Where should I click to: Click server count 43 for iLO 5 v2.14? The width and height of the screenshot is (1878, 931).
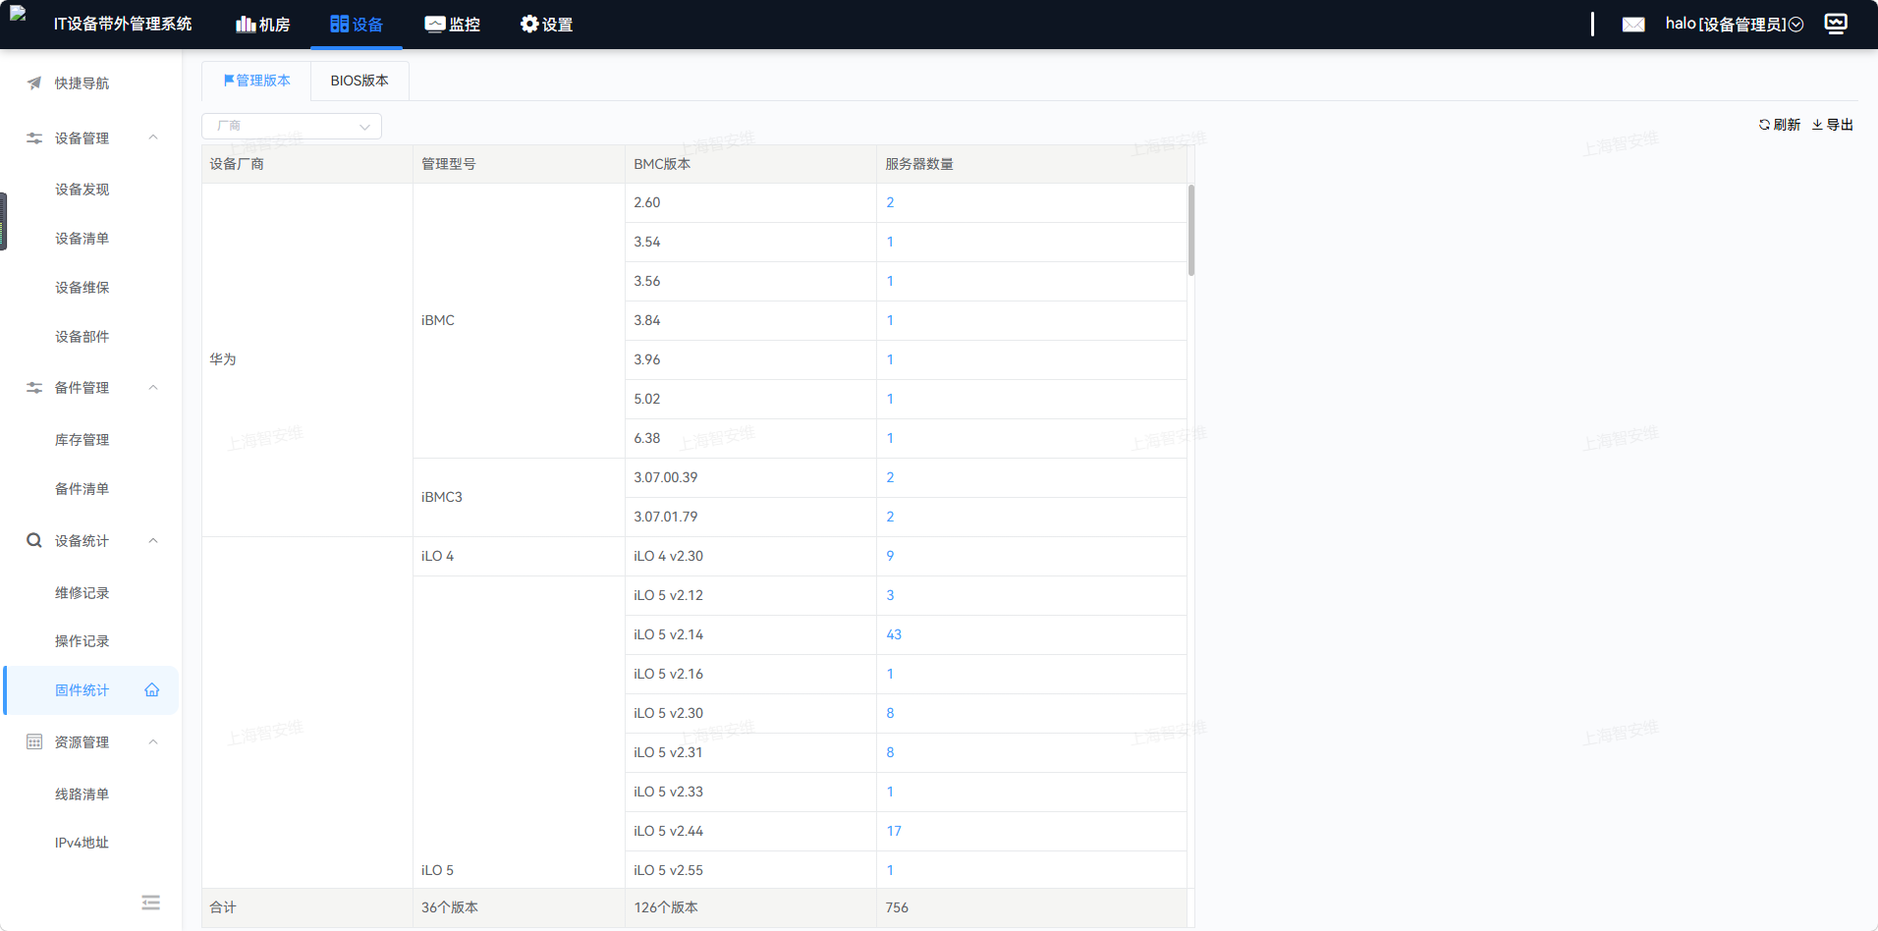[x=894, y=635]
